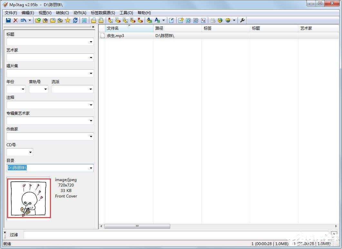This screenshot has width=342, height=249.
Task: Expand the CD号 dropdown
Action: pyautogui.click(x=30, y=152)
